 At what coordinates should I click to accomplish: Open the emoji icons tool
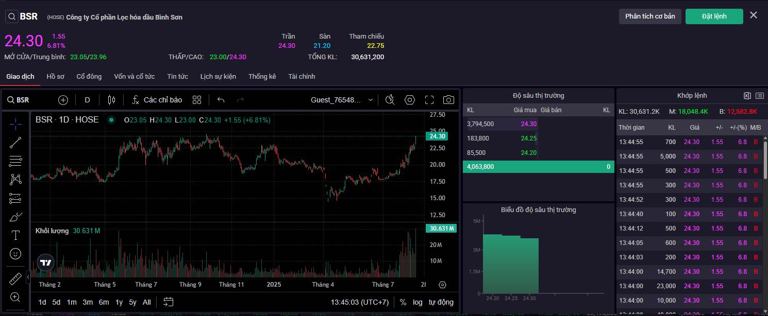point(15,254)
